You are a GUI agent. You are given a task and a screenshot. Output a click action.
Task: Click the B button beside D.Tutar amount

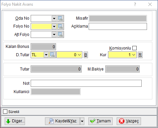pos(86,55)
